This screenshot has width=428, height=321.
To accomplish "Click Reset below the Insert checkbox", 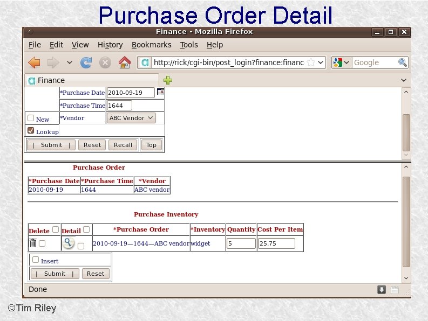I will click(x=96, y=274).
